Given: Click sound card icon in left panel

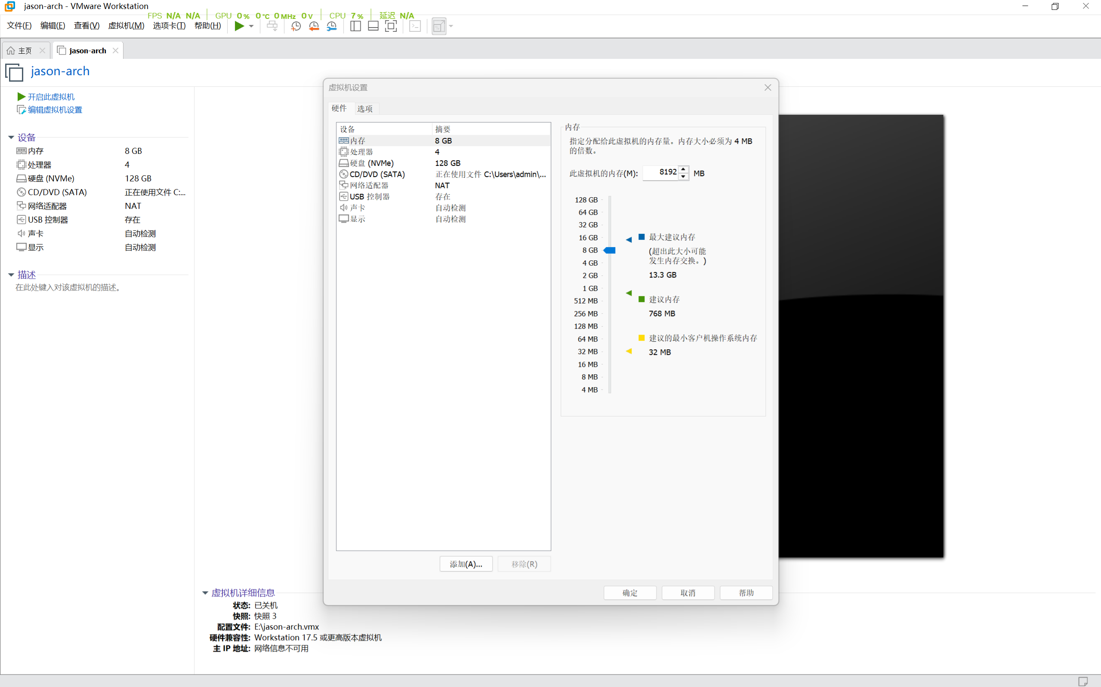Looking at the screenshot, I should point(22,234).
